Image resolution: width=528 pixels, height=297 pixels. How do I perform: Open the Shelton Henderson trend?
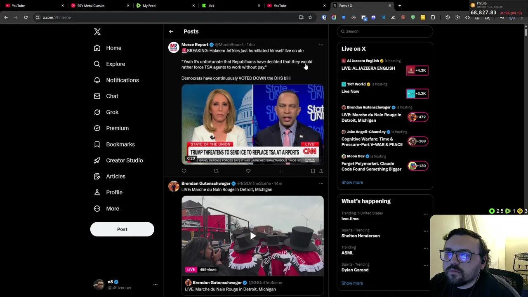coord(361,236)
